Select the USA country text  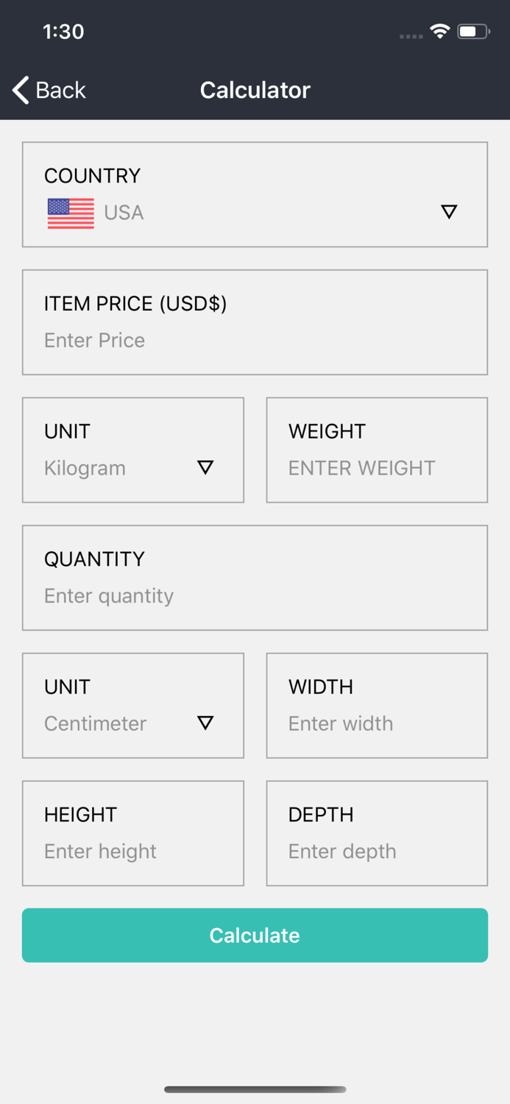(x=124, y=213)
